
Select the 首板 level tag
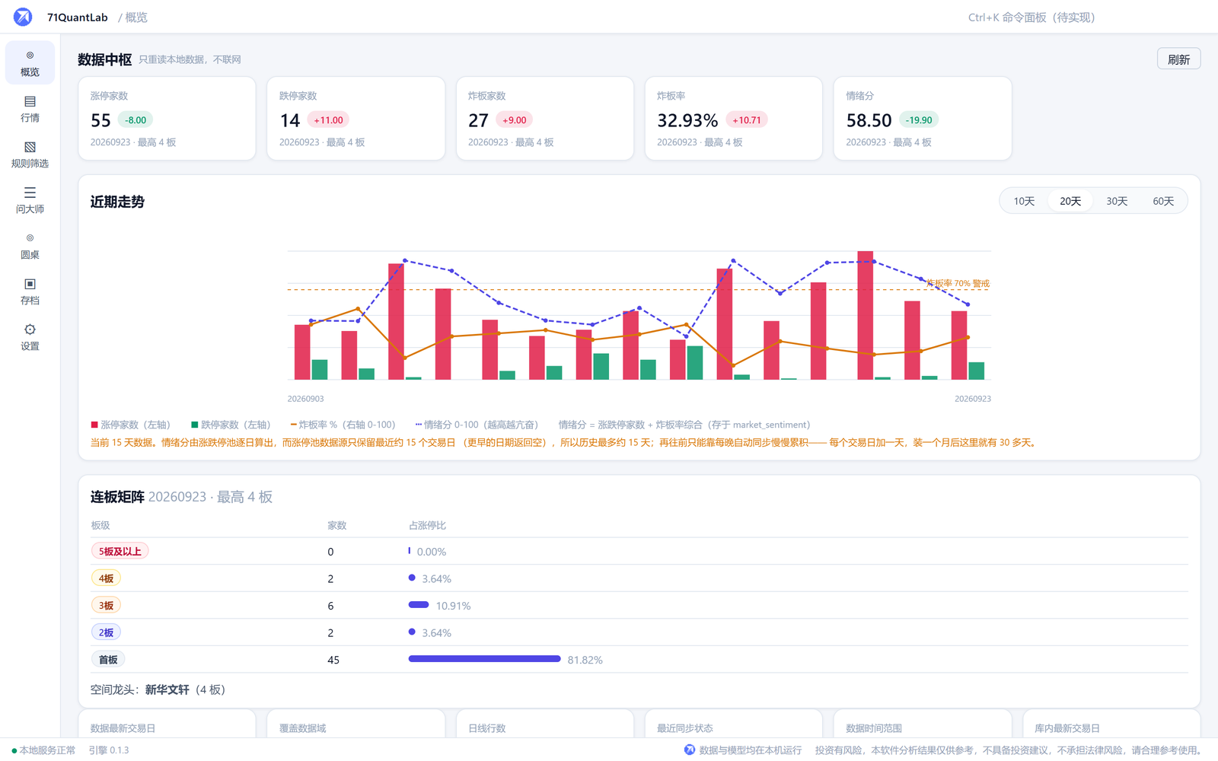coord(108,660)
